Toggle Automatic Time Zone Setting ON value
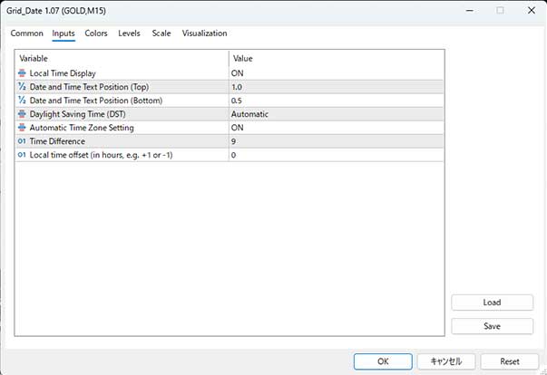 [337, 128]
